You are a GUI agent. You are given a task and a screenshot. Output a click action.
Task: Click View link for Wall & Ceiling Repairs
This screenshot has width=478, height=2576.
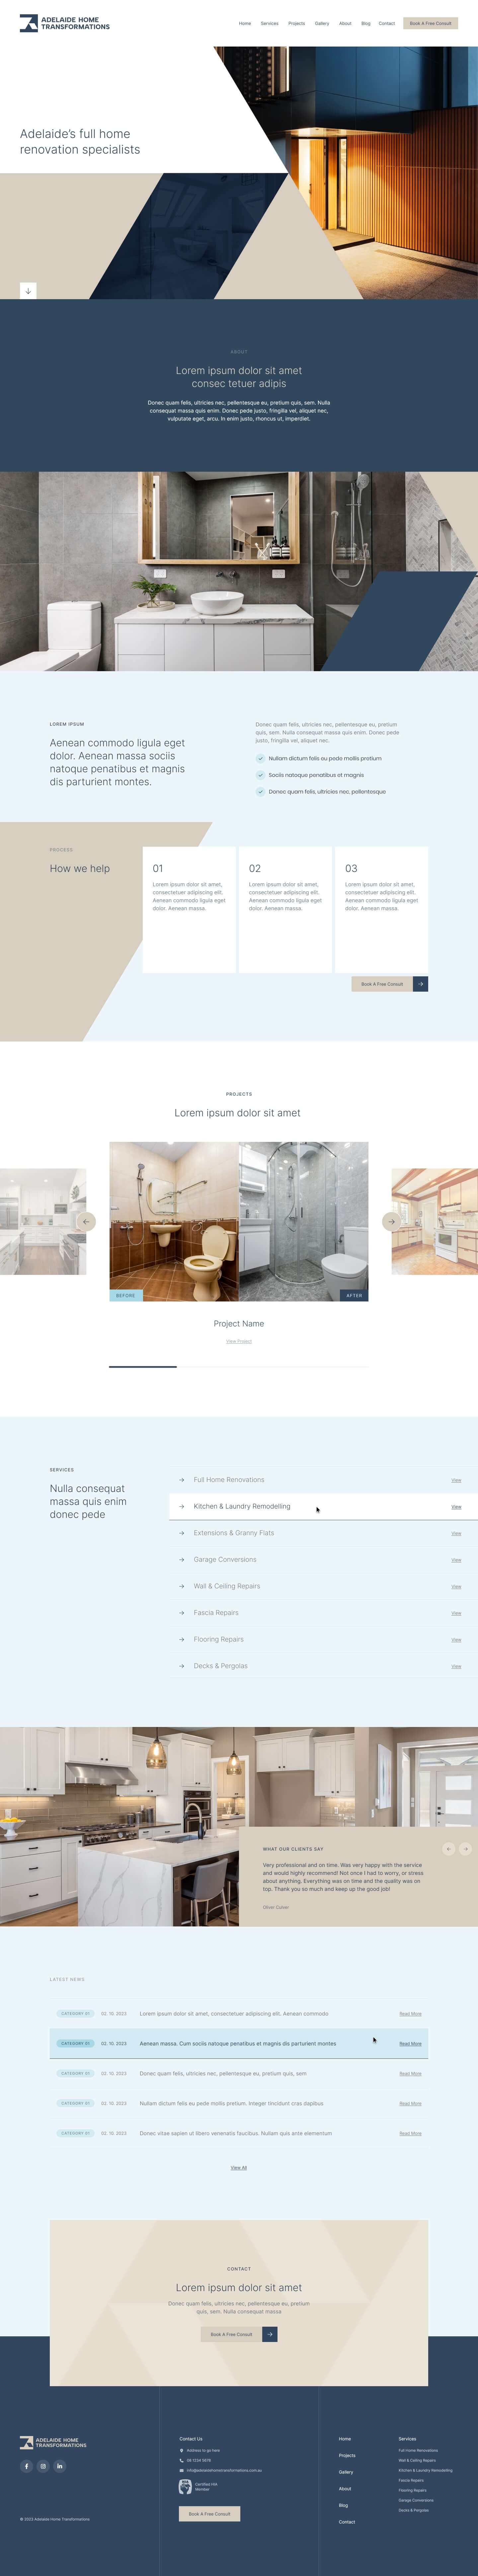point(456,1587)
